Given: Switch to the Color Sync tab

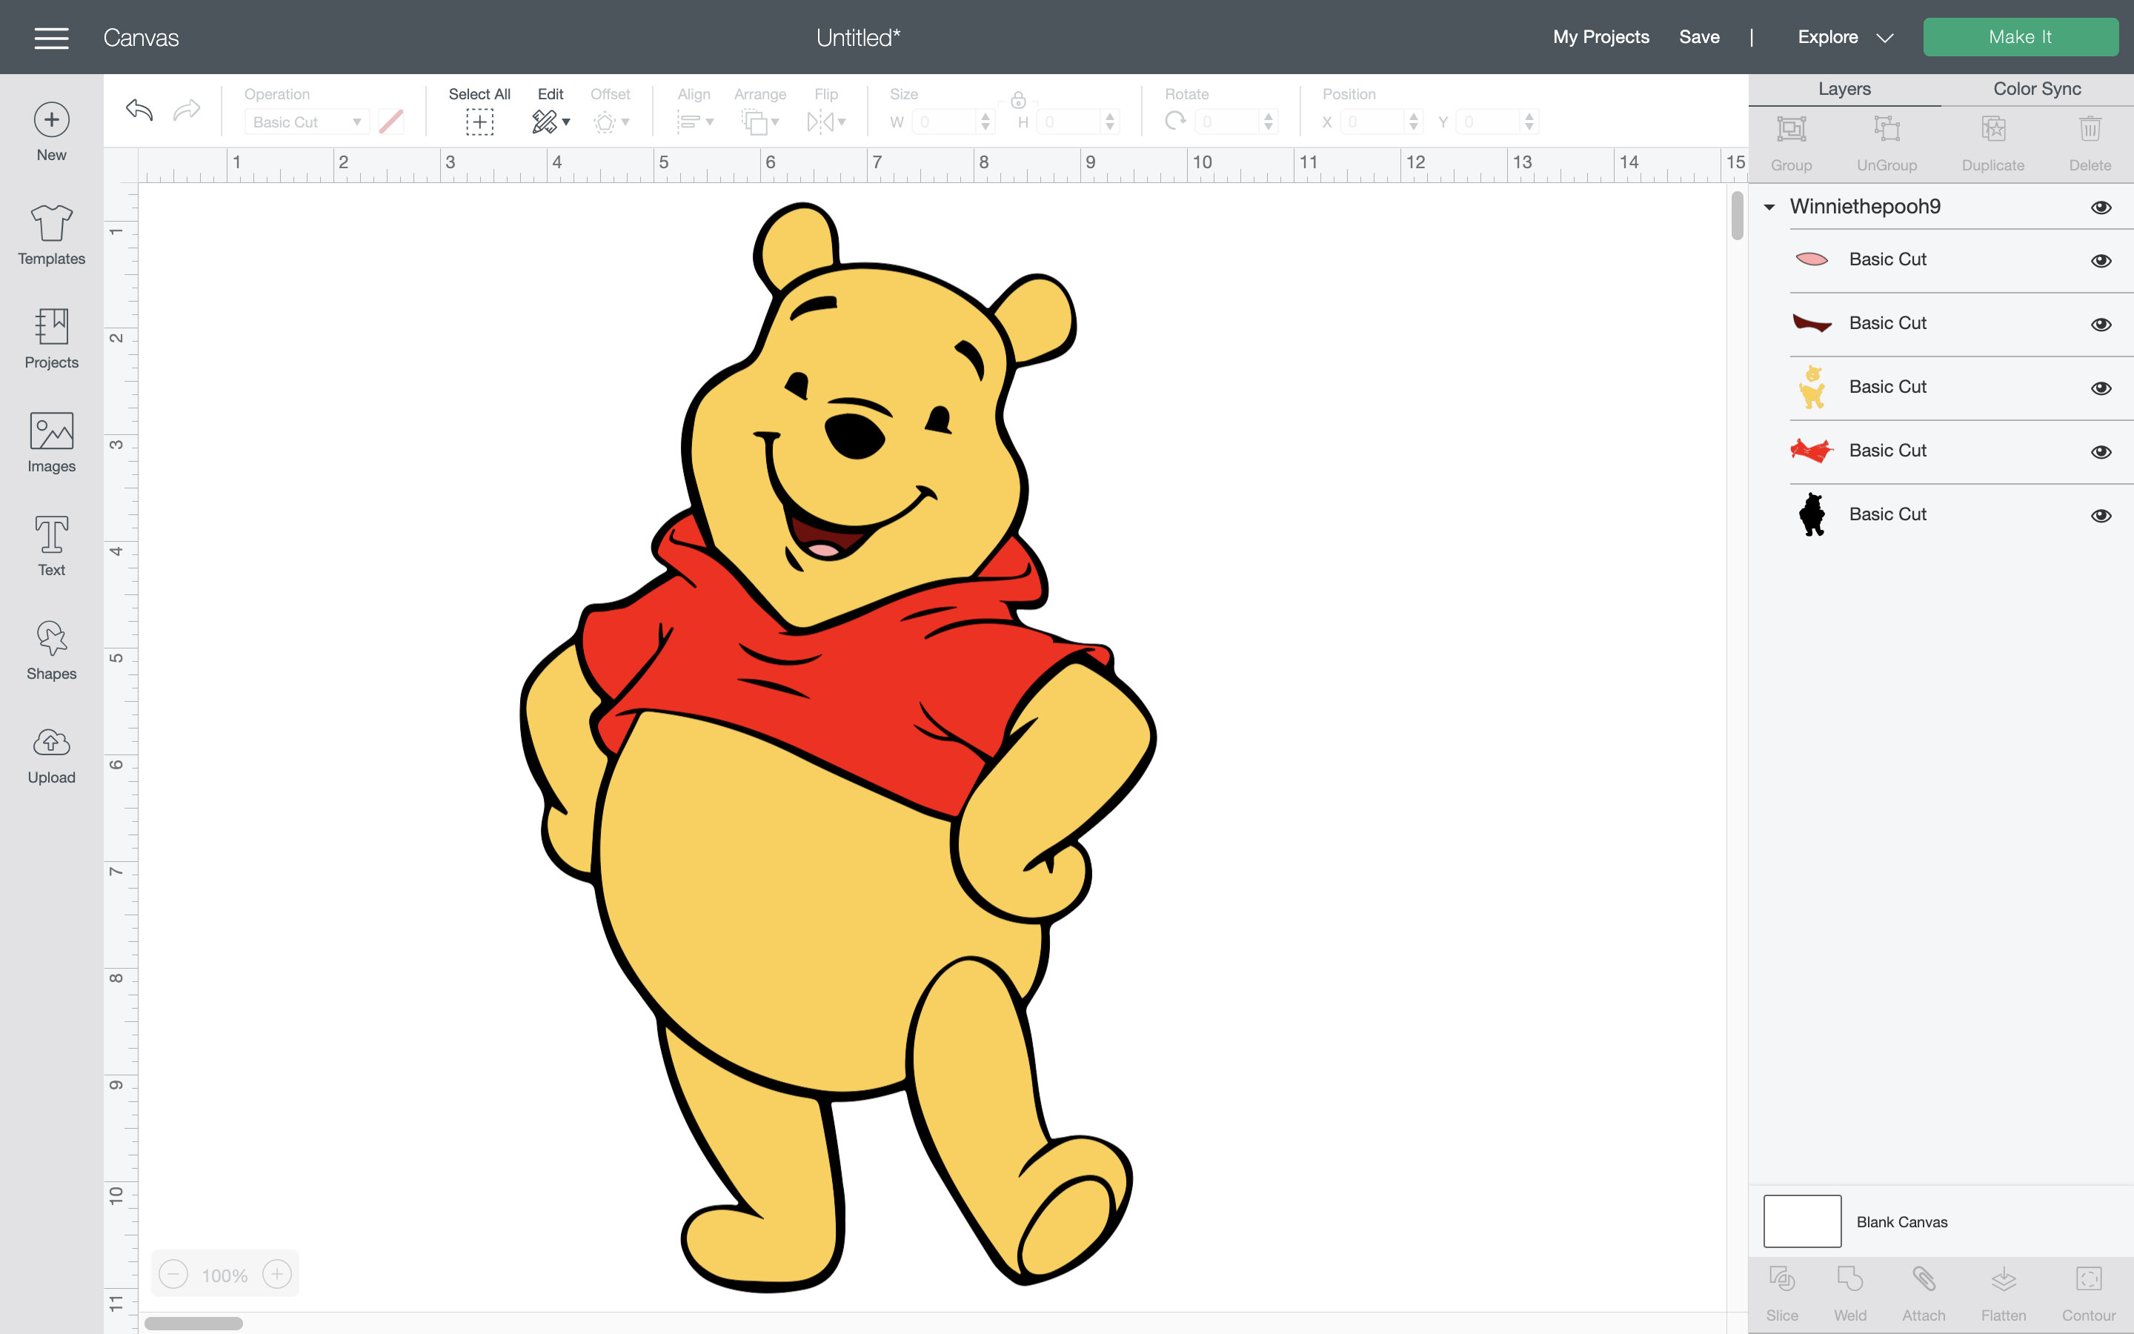Looking at the screenshot, I should [x=2037, y=89].
